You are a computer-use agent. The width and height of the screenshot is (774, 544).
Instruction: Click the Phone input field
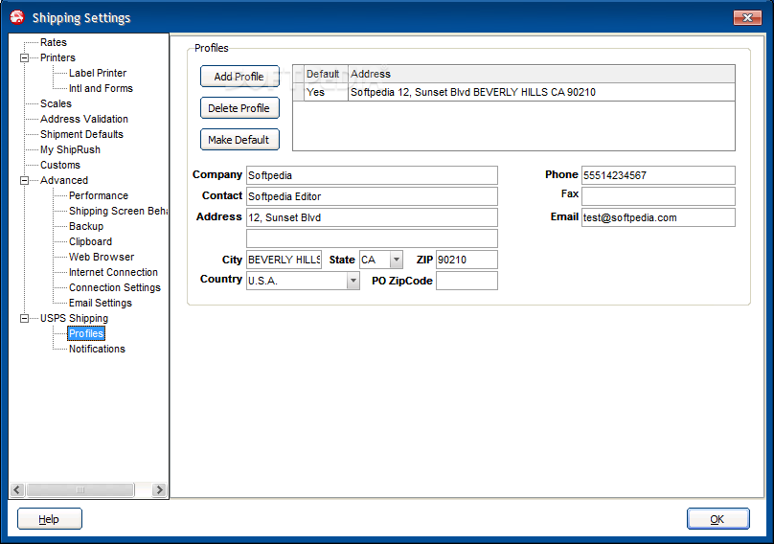[658, 175]
